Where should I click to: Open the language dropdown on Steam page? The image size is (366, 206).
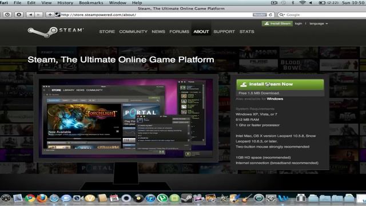[319, 23]
